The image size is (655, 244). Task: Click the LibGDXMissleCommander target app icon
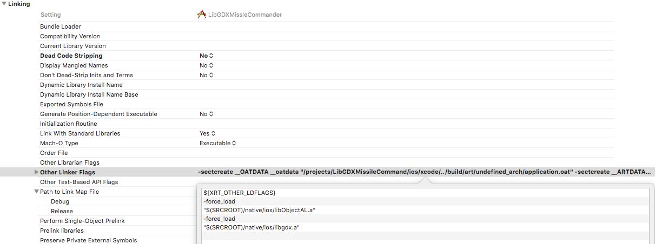point(202,15)
